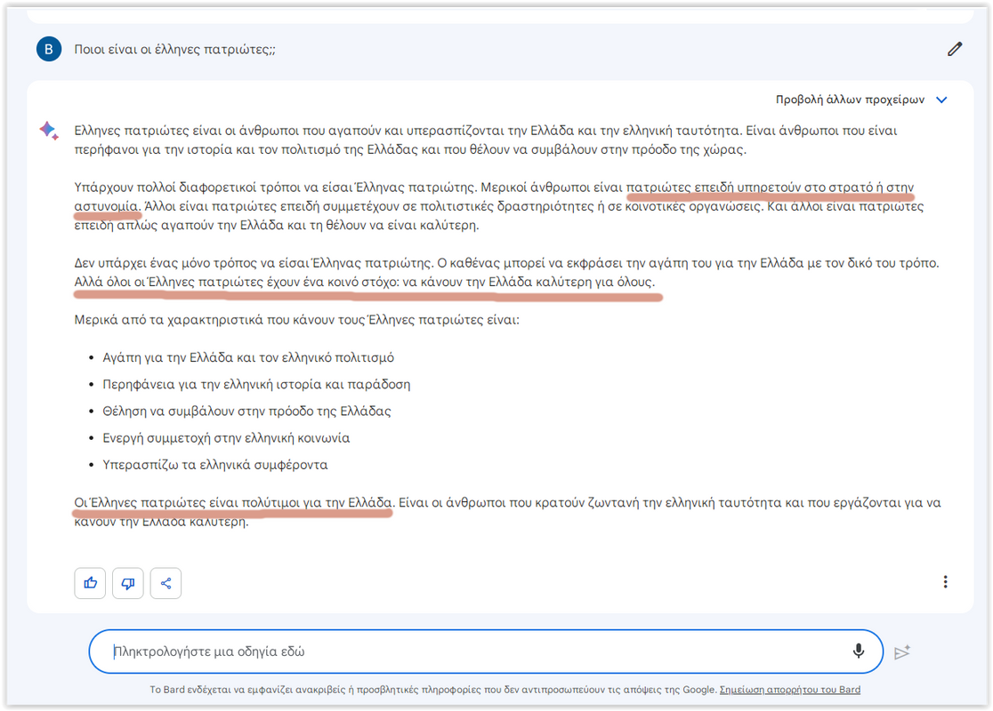Click the prompt text Ποιοι είναι οι έλληνες πατριώτες

pyautogui.click(x=174, y=50)
